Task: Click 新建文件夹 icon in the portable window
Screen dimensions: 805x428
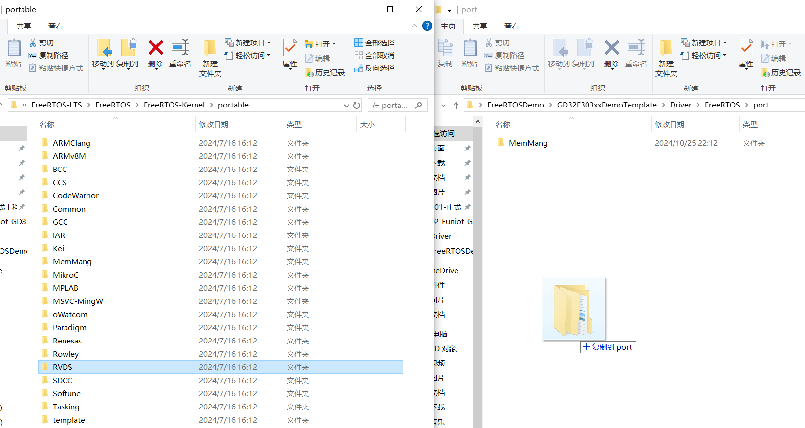Action: tap(210, 48)
